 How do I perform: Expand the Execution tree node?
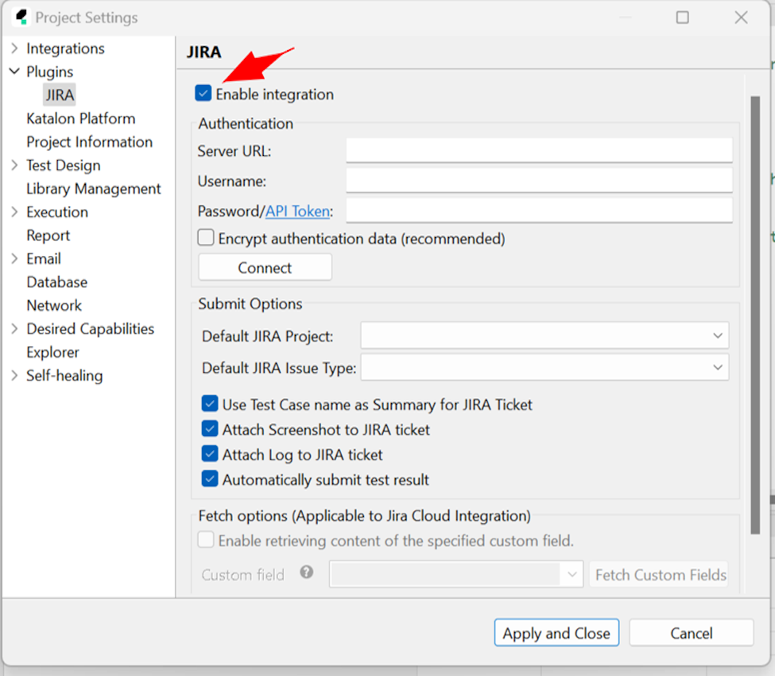(14, 212)
